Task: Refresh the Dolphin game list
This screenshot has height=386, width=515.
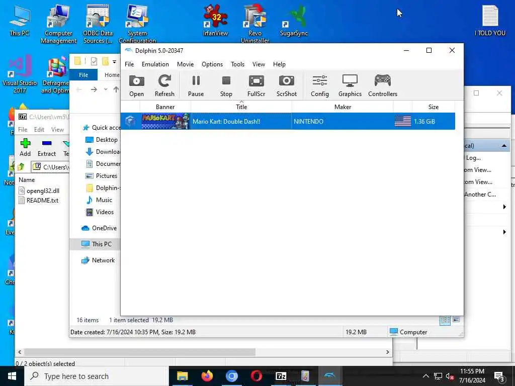Action: pos(164,85)
